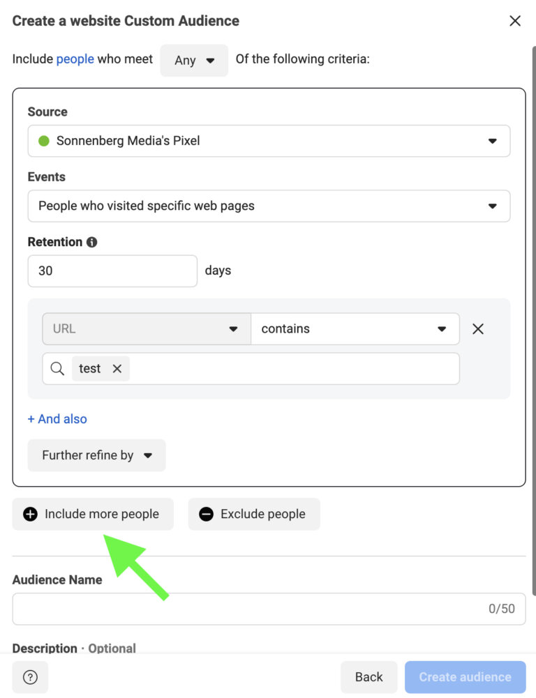Open the help question mark icon
Viewport: 536px width, 698px height.
[30, 676]
